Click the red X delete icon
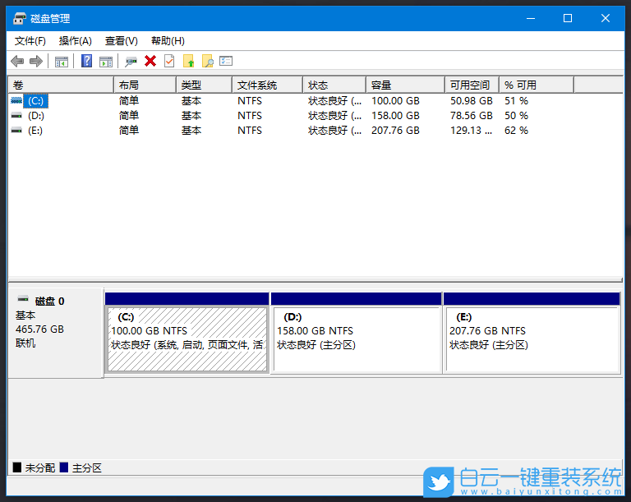Screen dimensions: 631x502 pos(150,61)
